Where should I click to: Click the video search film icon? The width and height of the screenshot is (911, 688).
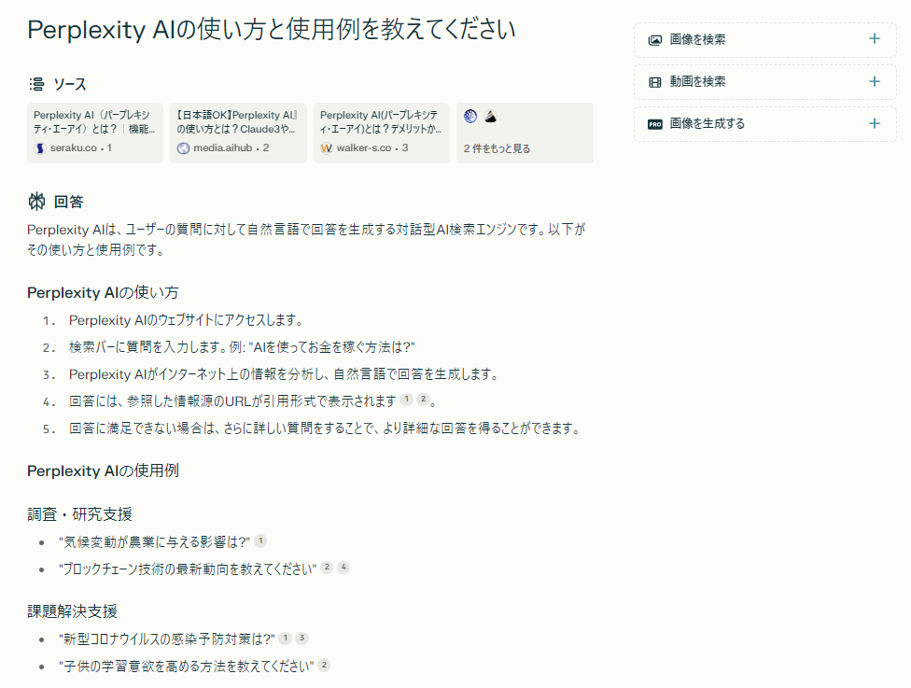655,82
